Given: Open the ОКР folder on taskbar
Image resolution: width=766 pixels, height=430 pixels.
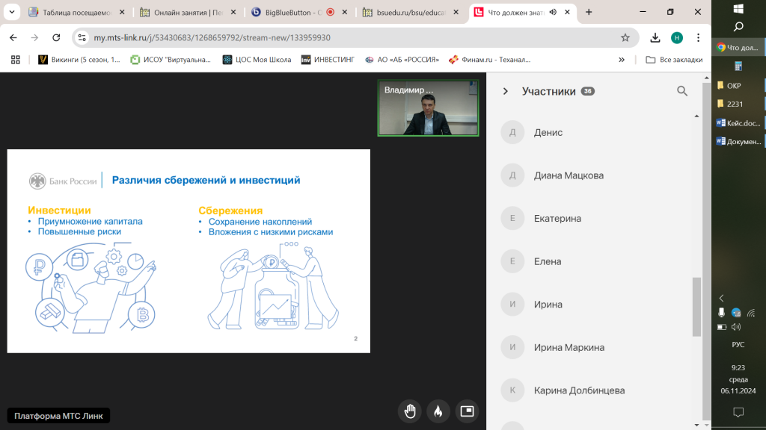Looking at the screenshot, I should [x=738, y=85].
